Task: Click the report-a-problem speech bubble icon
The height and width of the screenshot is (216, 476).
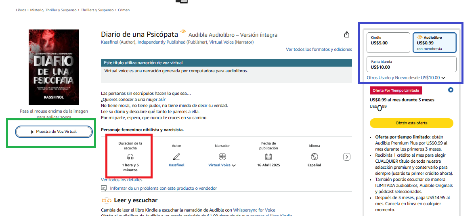Action: tap(104, 189)
